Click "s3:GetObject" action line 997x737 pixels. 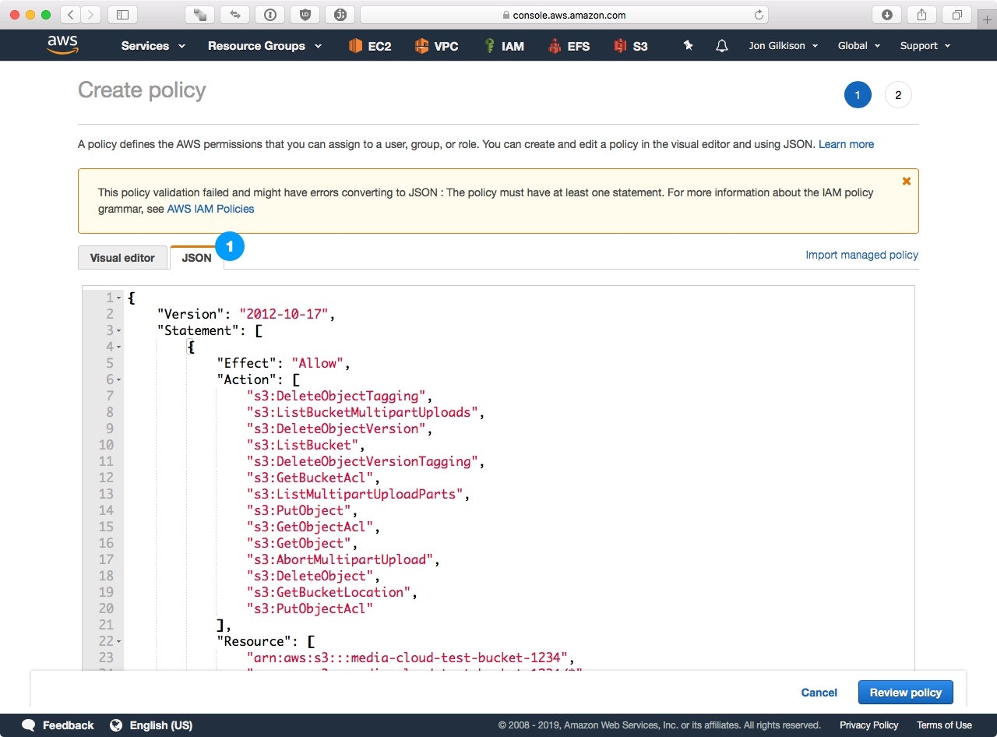299,543
